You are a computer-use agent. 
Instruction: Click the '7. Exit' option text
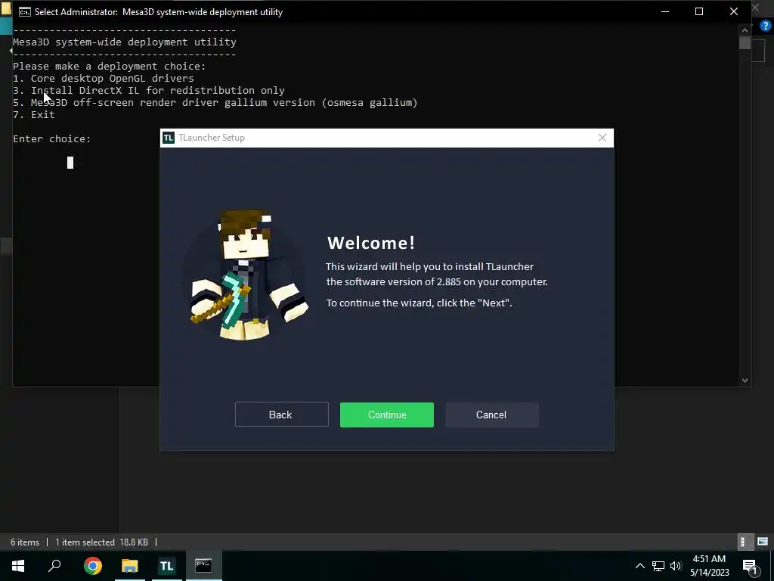coord(34,115)
